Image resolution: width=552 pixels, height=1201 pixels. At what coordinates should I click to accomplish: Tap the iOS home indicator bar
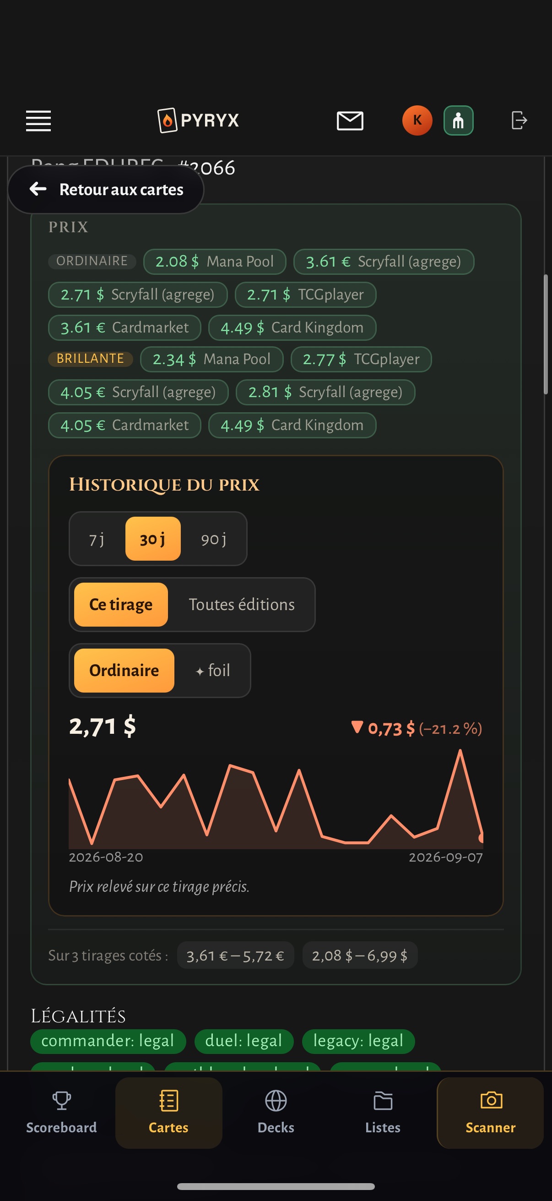coord(276,1186)
